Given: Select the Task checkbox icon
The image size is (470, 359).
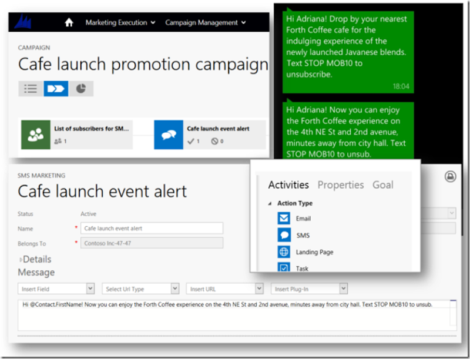Looking at the screenshot, I should click(284, 267).
